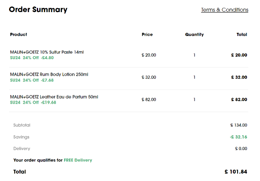Click the £ 82.00 price of Leather Eau de Parfum
This screenshot has width=260, height=181.
(149, 100)
